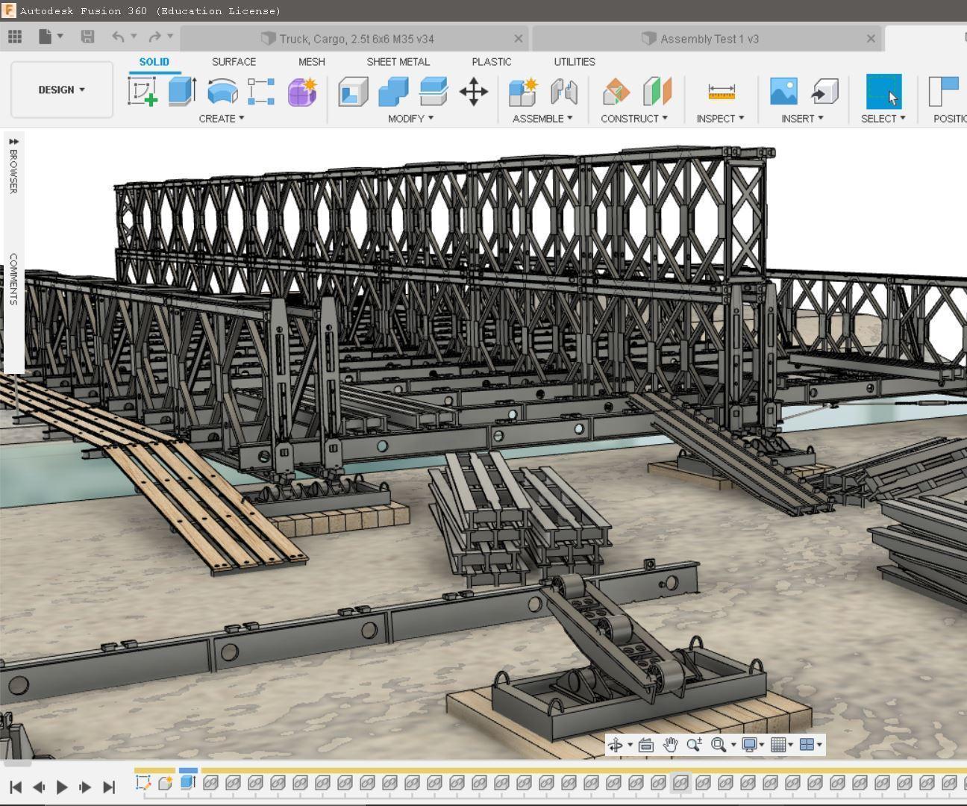
Task: Expand the CREATE dropdown
Action: [x=221, y=118]
